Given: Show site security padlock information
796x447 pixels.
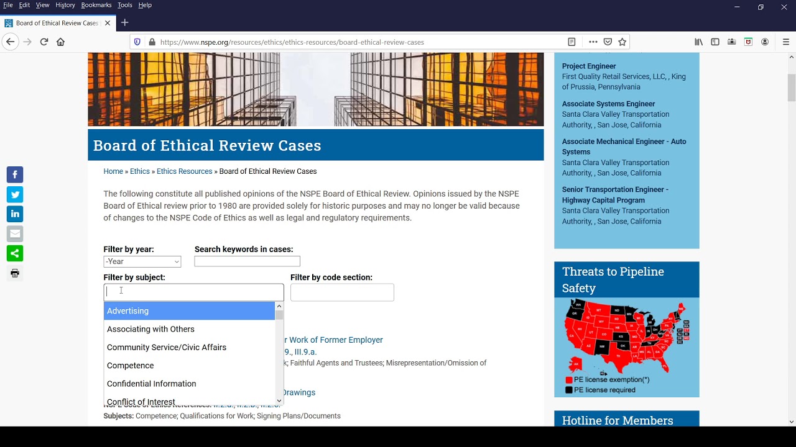Looking at the screenshot, I should coord(152,42).
